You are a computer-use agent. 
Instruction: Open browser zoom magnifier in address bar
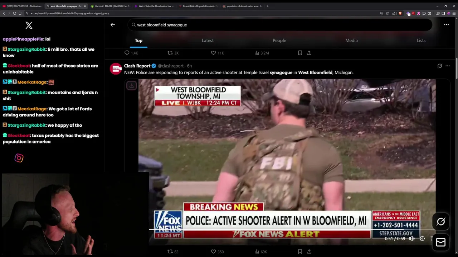[381, 13]
